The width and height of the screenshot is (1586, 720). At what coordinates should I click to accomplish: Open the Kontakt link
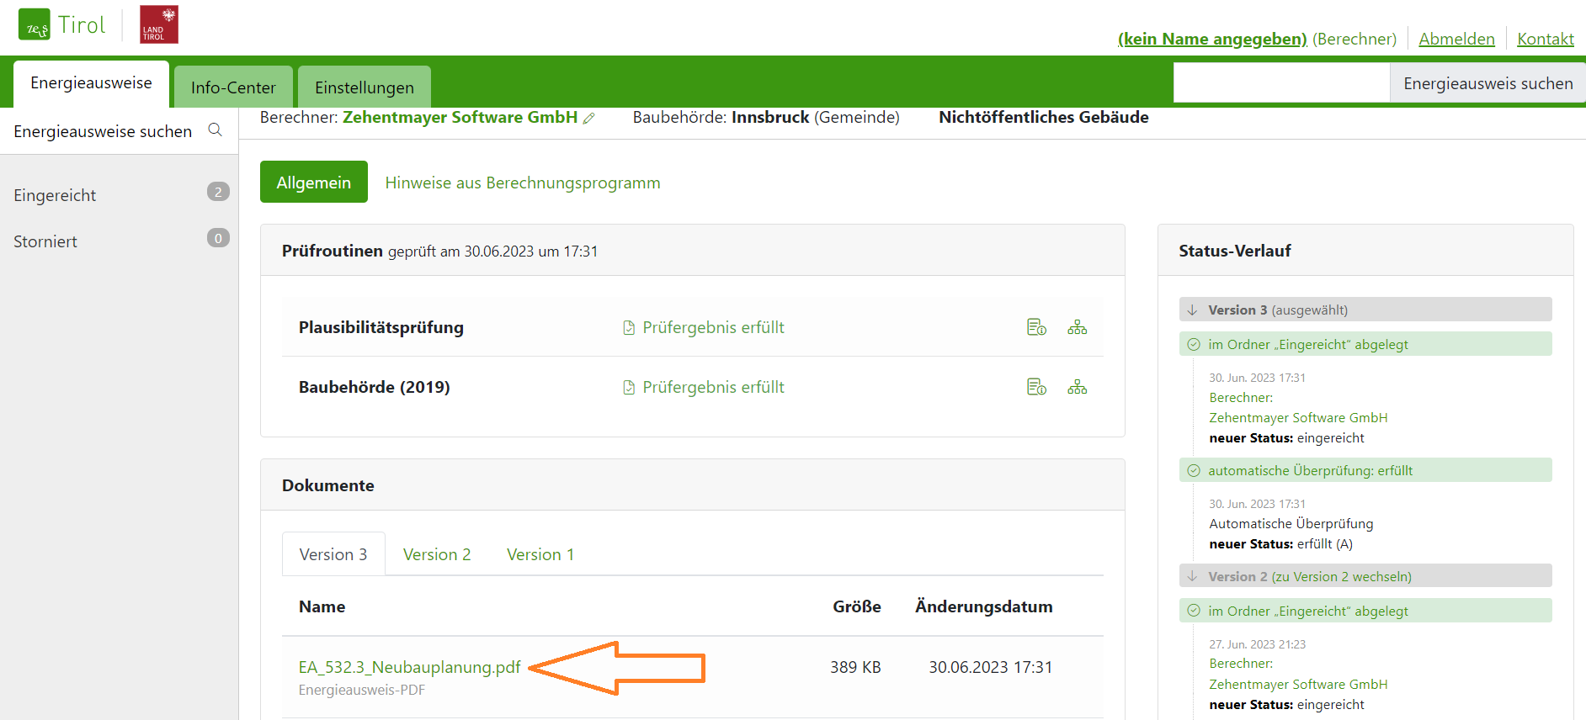point(1545,39)
